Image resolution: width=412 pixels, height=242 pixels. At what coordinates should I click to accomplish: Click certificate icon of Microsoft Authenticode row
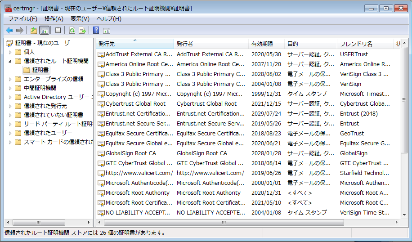pyautogui.click(x=101, y=183)
